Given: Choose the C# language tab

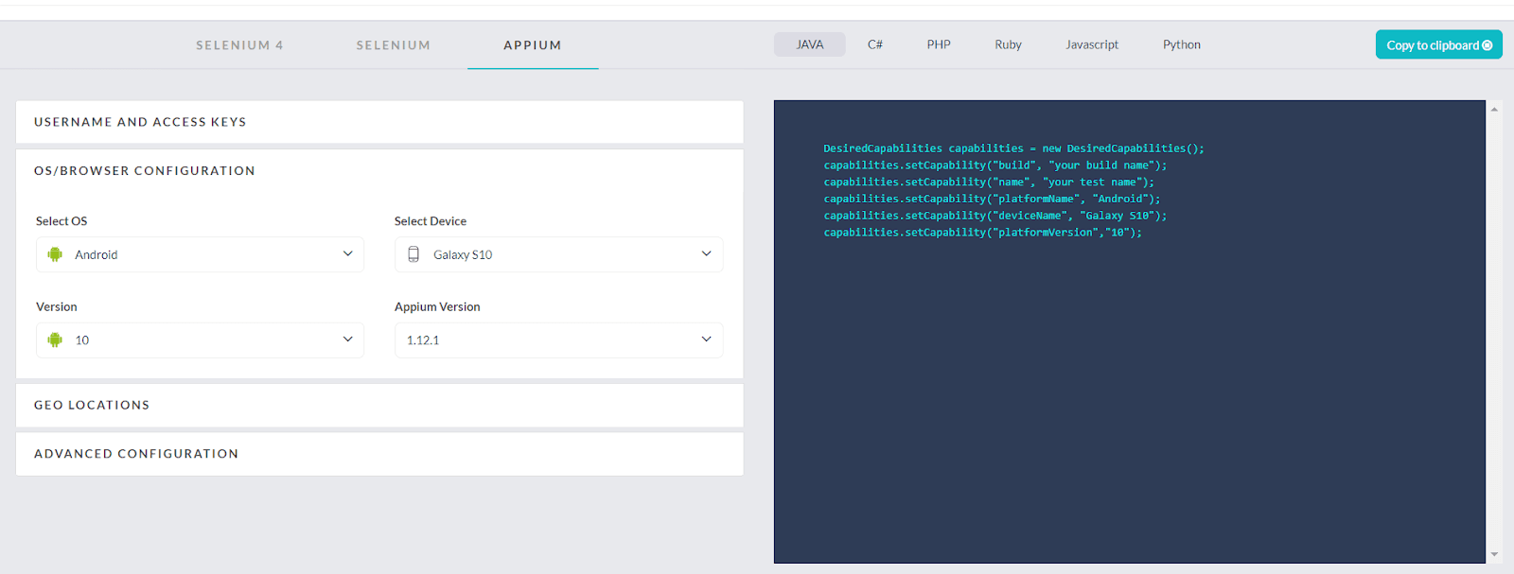Looking at the screenshot, I should [875, 44].
